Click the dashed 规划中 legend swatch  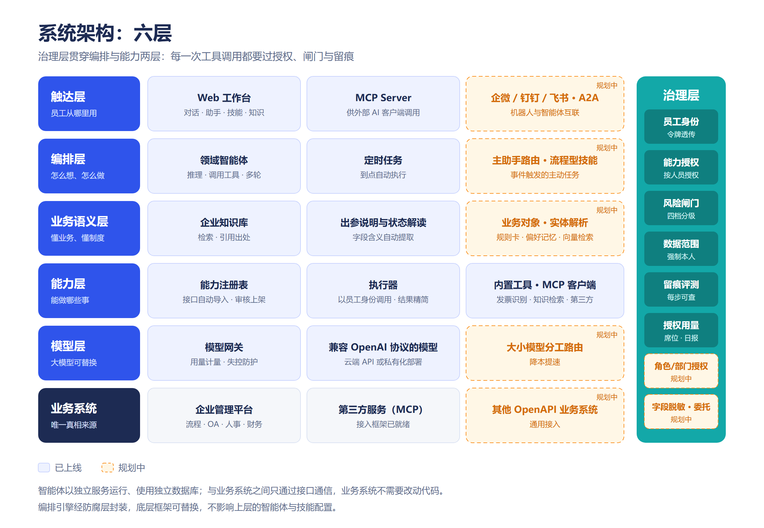107,468
